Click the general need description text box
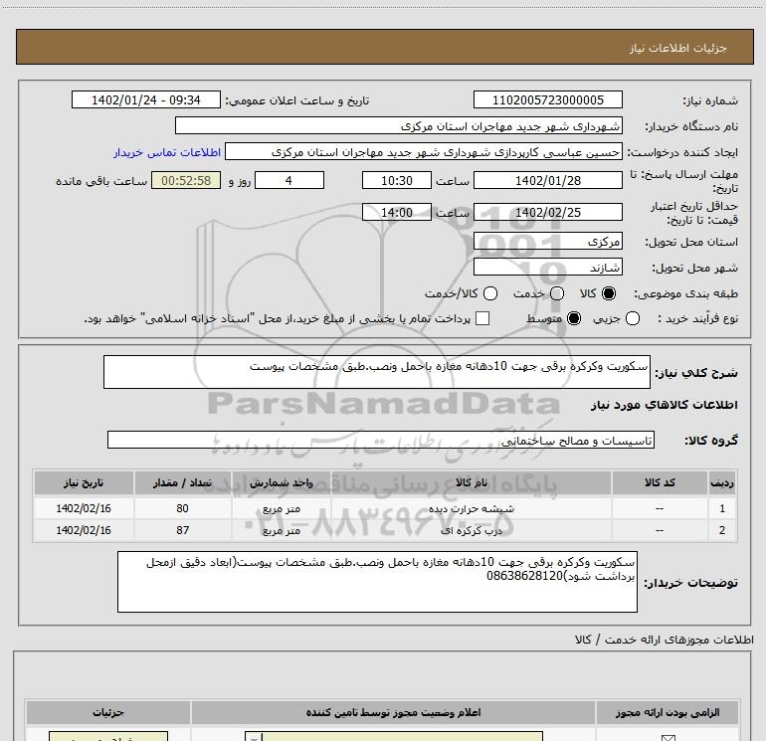 (377, 372)
